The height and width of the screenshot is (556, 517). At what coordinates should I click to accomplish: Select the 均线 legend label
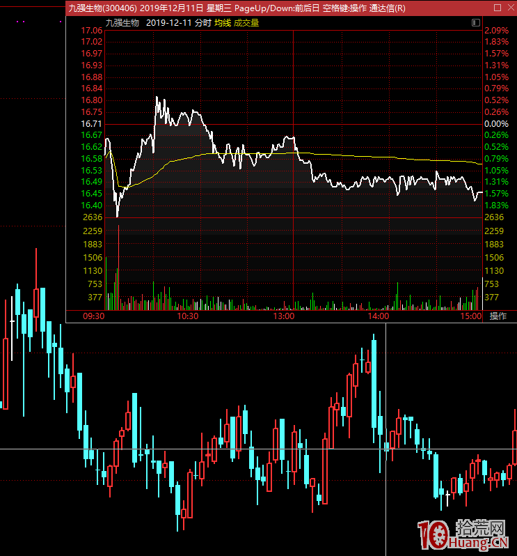223,23
